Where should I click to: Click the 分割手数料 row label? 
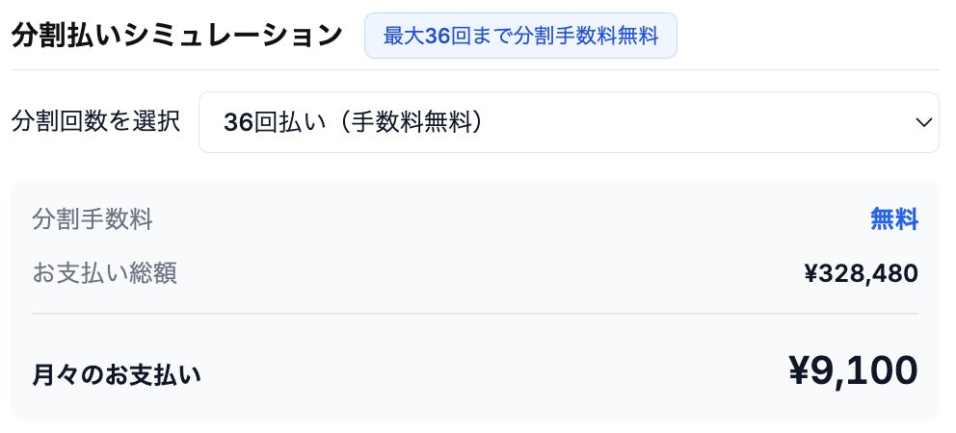coord(93,219)
